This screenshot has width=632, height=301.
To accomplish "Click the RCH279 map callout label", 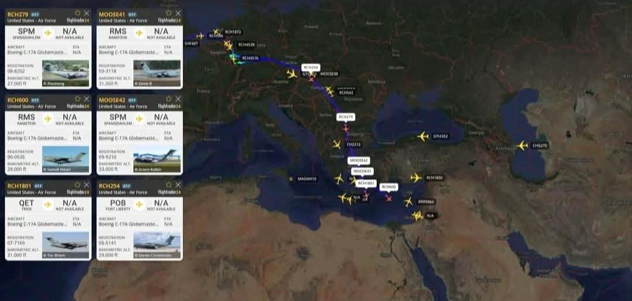I will pyautogui.click(x=346, y=117).
